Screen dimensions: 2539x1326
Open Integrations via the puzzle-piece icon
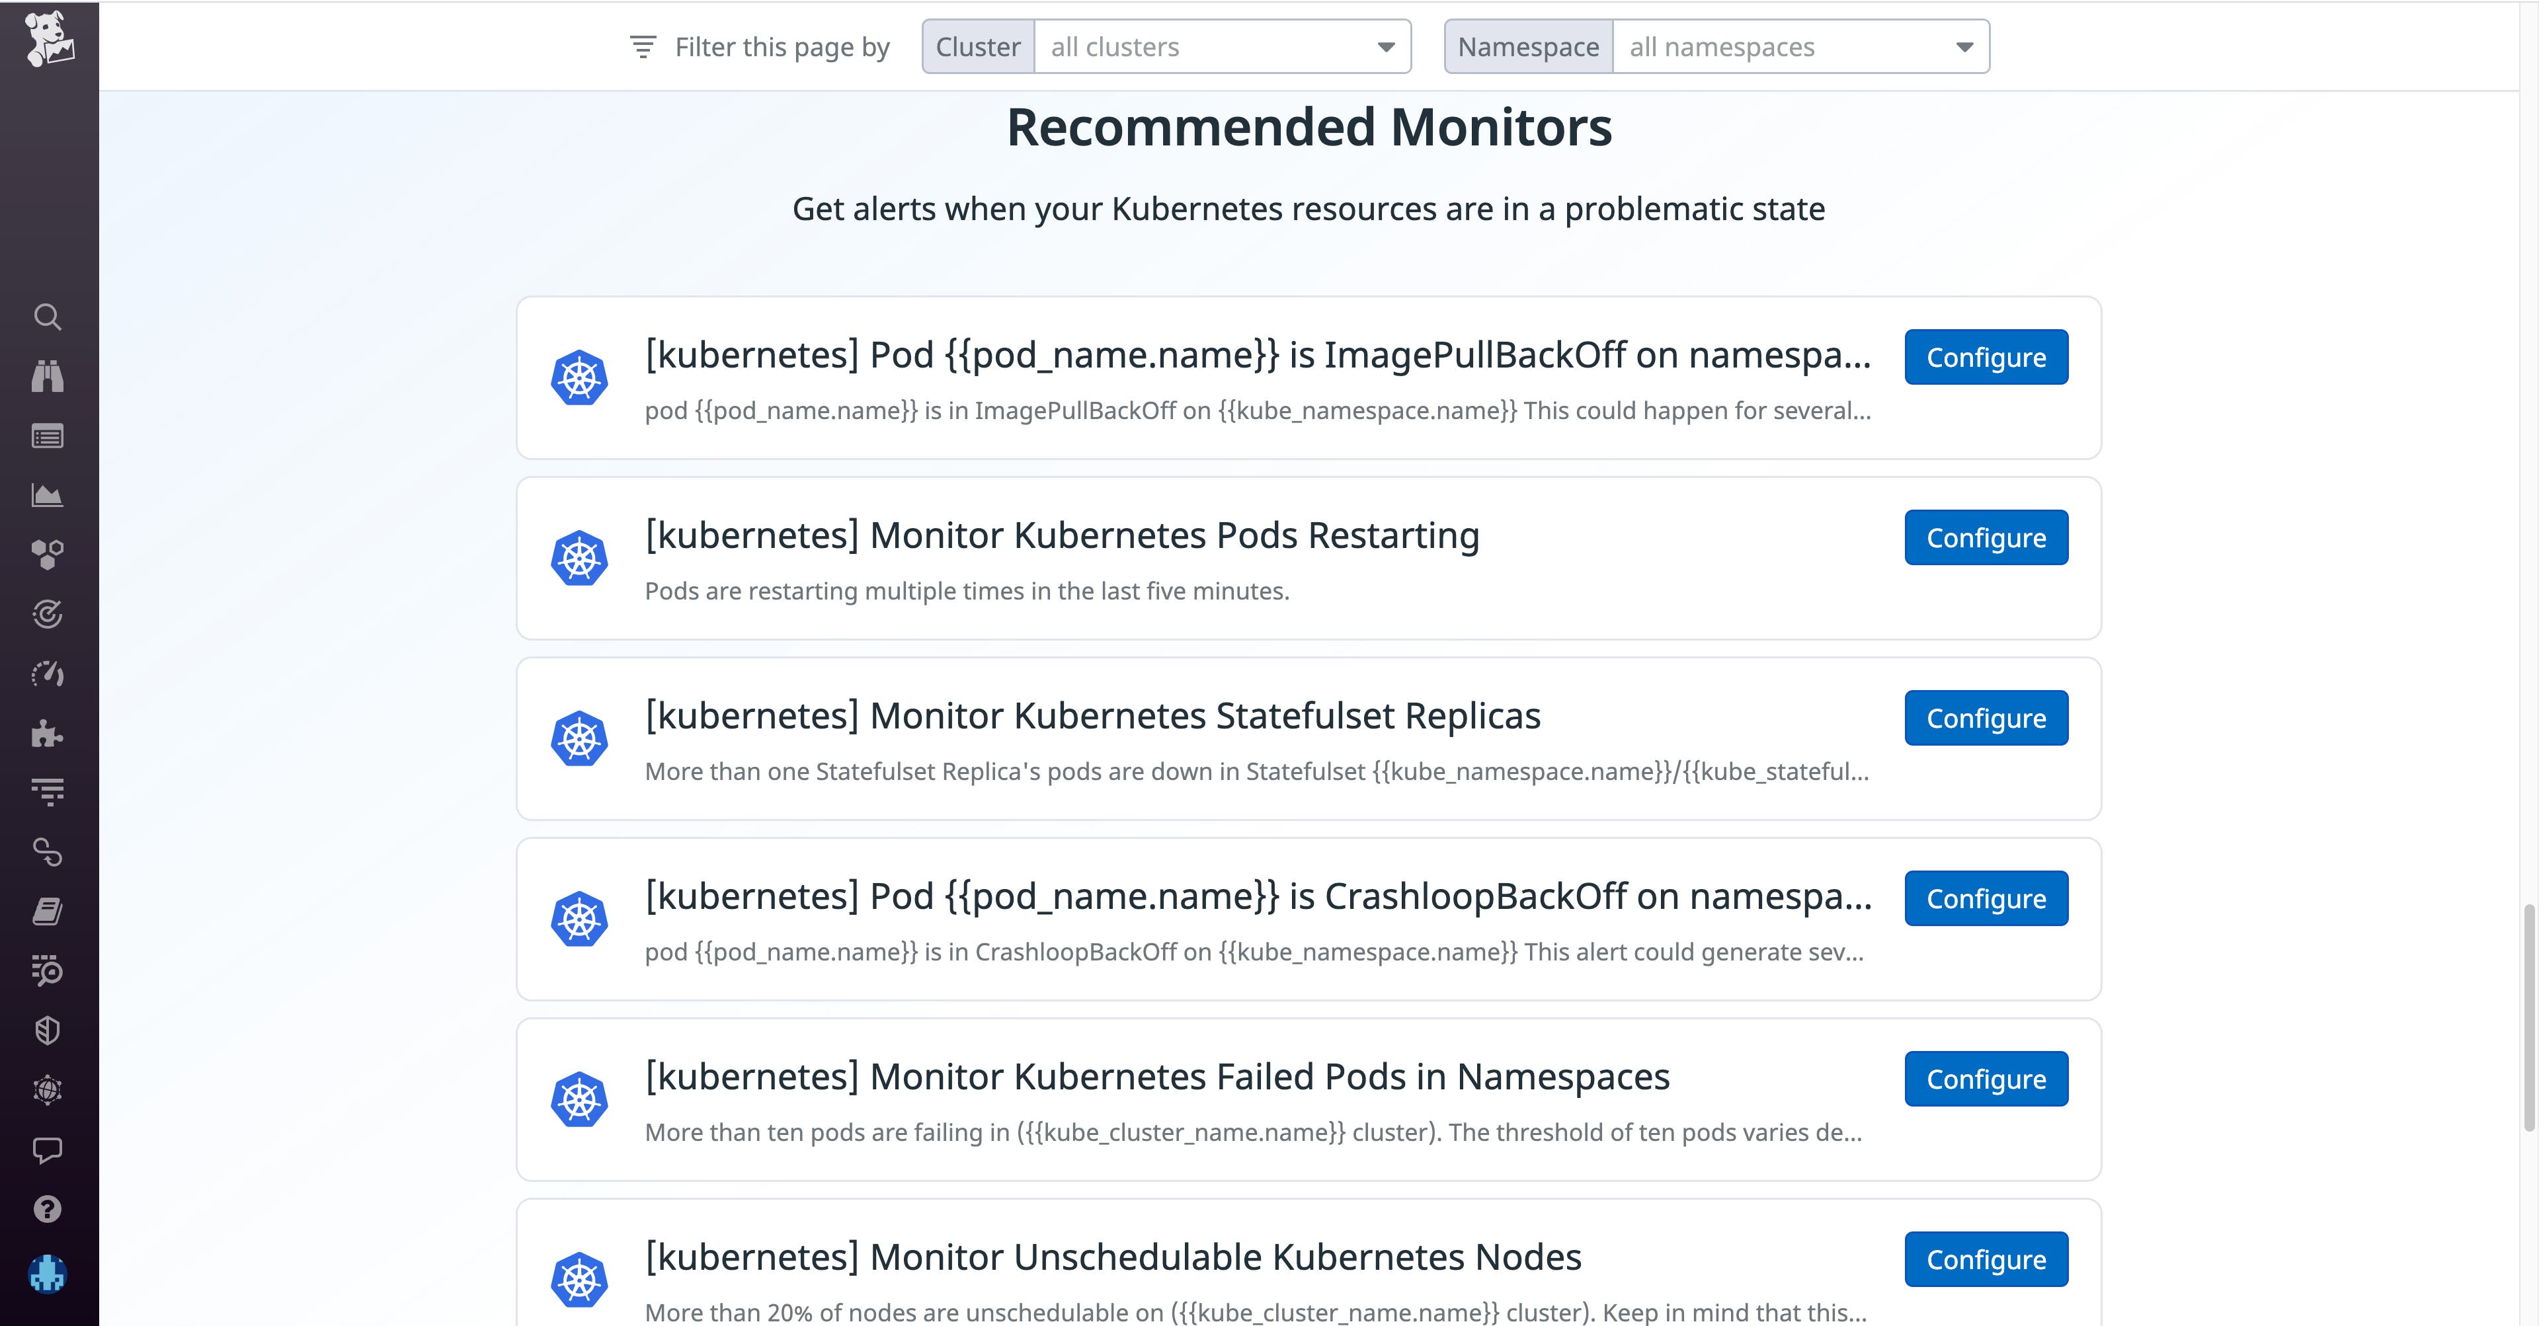48,734
